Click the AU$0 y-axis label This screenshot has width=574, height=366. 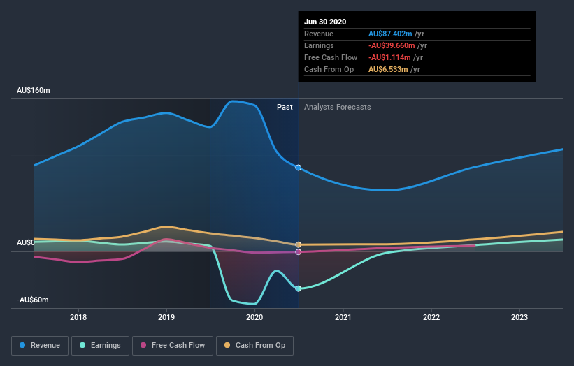(26, 243)
